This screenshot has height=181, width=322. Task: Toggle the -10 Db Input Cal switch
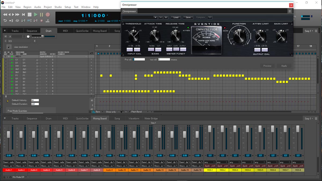130,49
